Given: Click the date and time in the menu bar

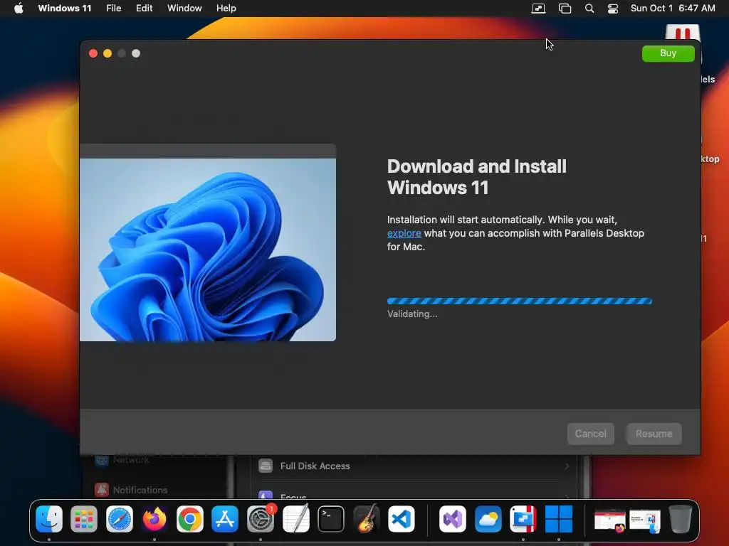Looking at the screenshot, I should pos(673,9).
